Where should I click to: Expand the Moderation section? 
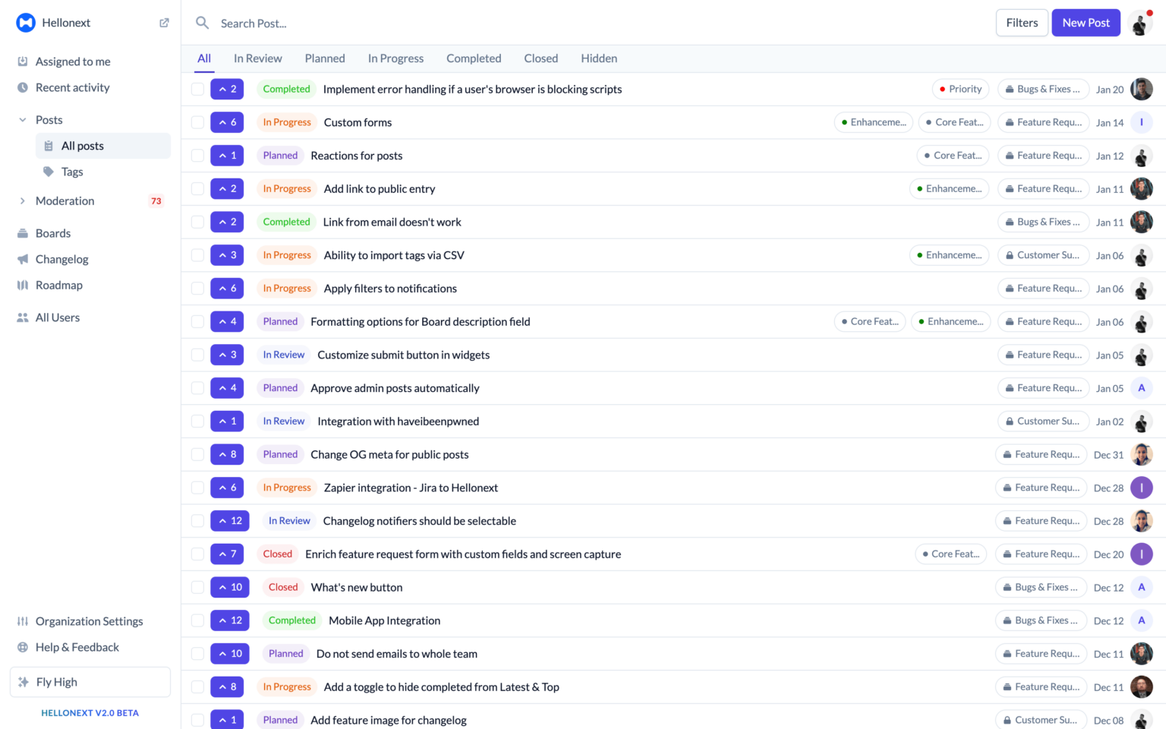pyautogui.click(x=22, y=200)
